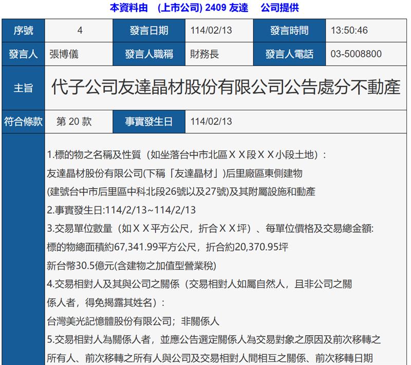Click the line '標的物總面積約67,341.99平方公尺'
Viewport: 411px width, 365px height.
(x=167, y=247)
